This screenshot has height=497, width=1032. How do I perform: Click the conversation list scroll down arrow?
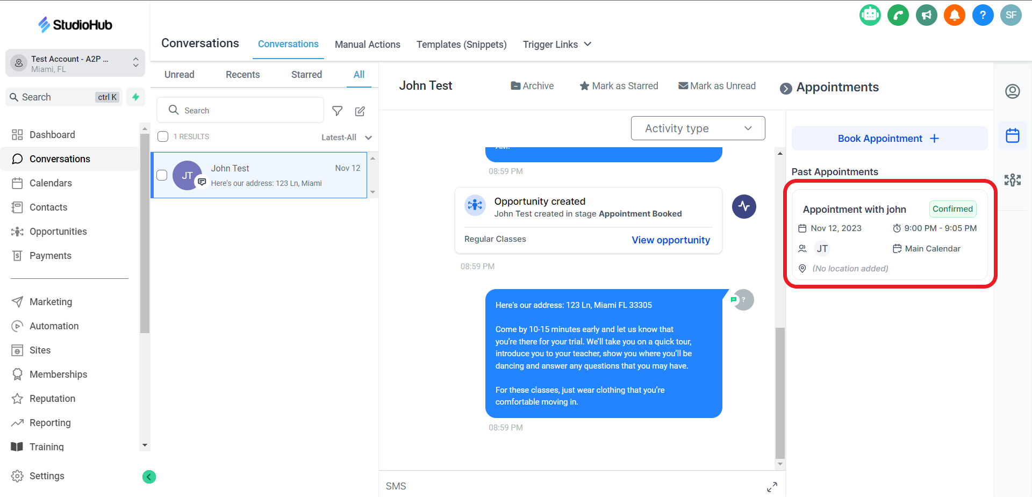tap(372, 192)
